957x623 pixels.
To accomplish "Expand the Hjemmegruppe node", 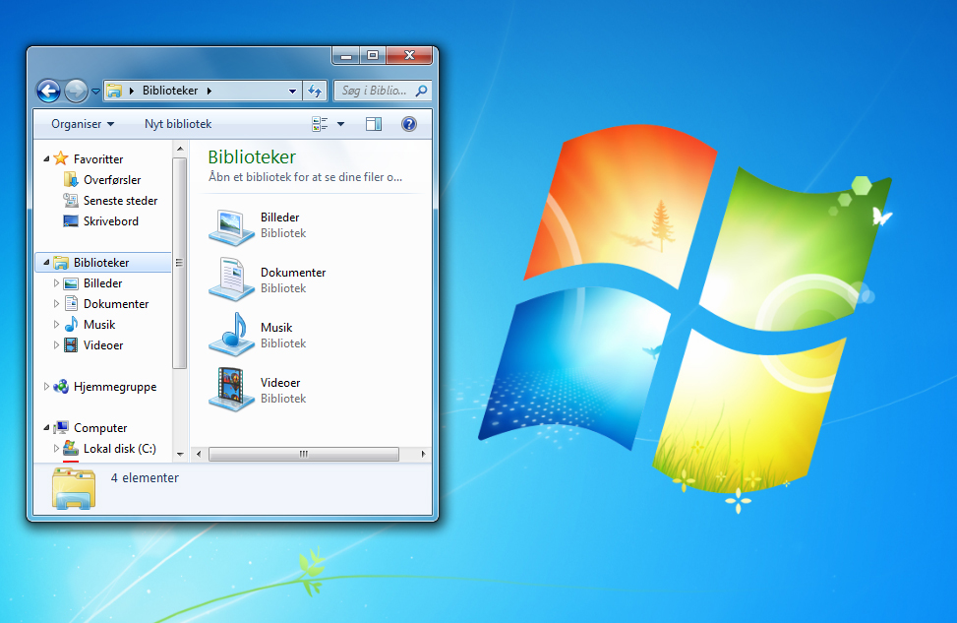I will (46, 387).
